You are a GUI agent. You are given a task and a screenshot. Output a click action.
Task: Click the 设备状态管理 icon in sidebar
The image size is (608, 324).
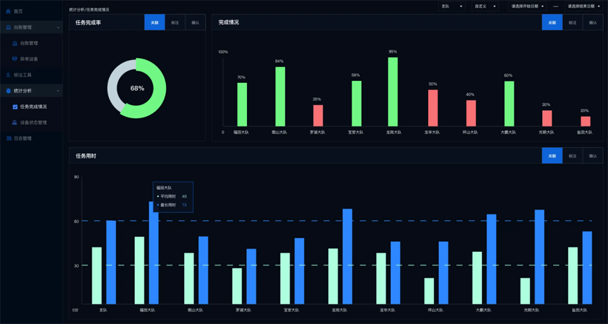[15, 122]
